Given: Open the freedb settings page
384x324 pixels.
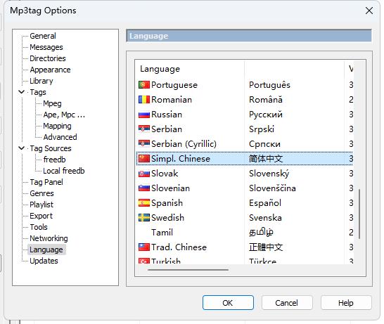Looking at the screenshot, I should click(54, 160).
